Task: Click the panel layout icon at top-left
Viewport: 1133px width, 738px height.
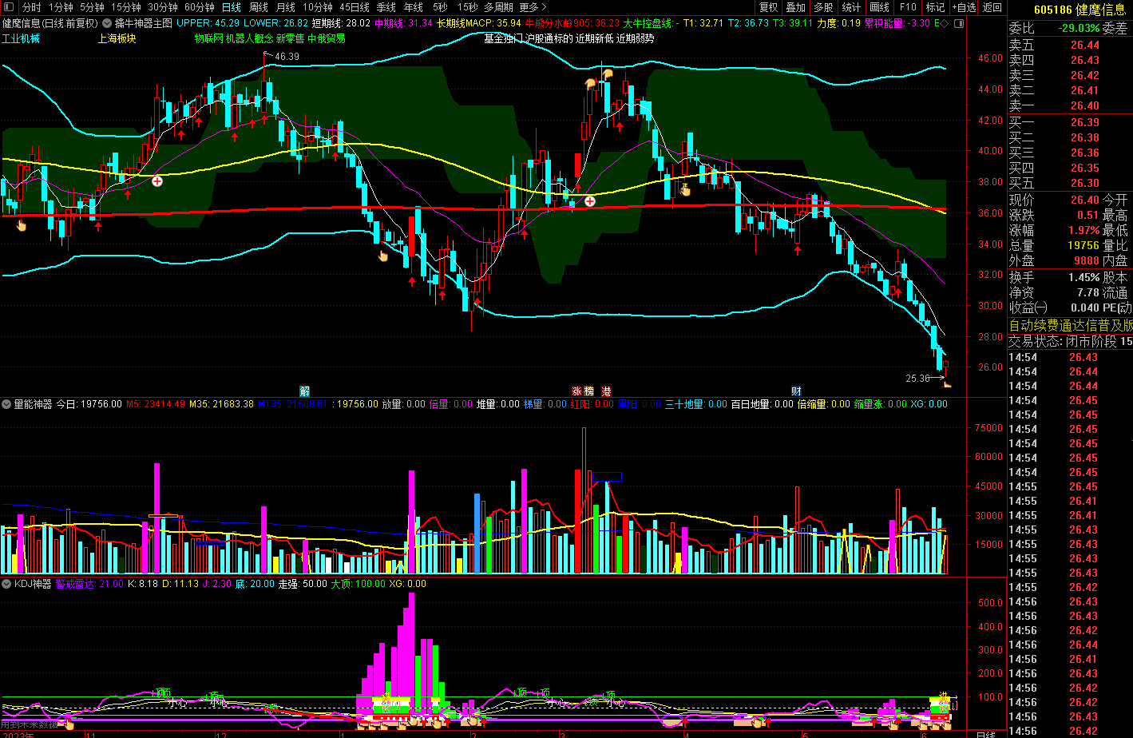Action: click(x=7, y=8)
